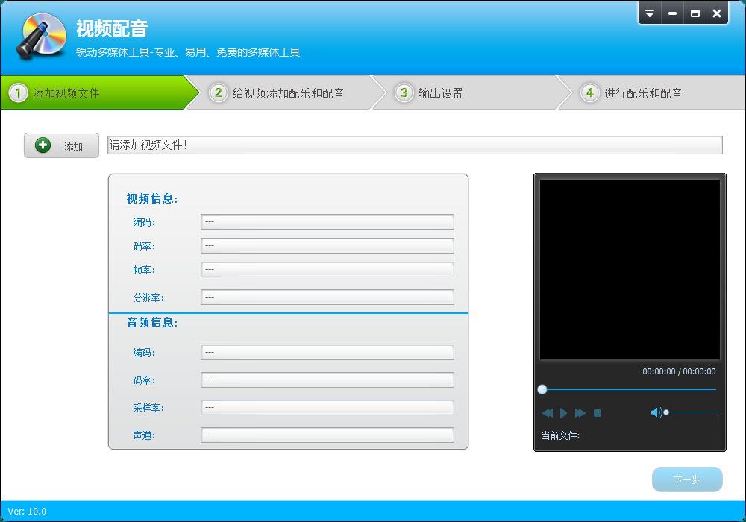Click the fast-forward button in the player
The height and width of the screenshot is (522, 746).
click(580, 413)
